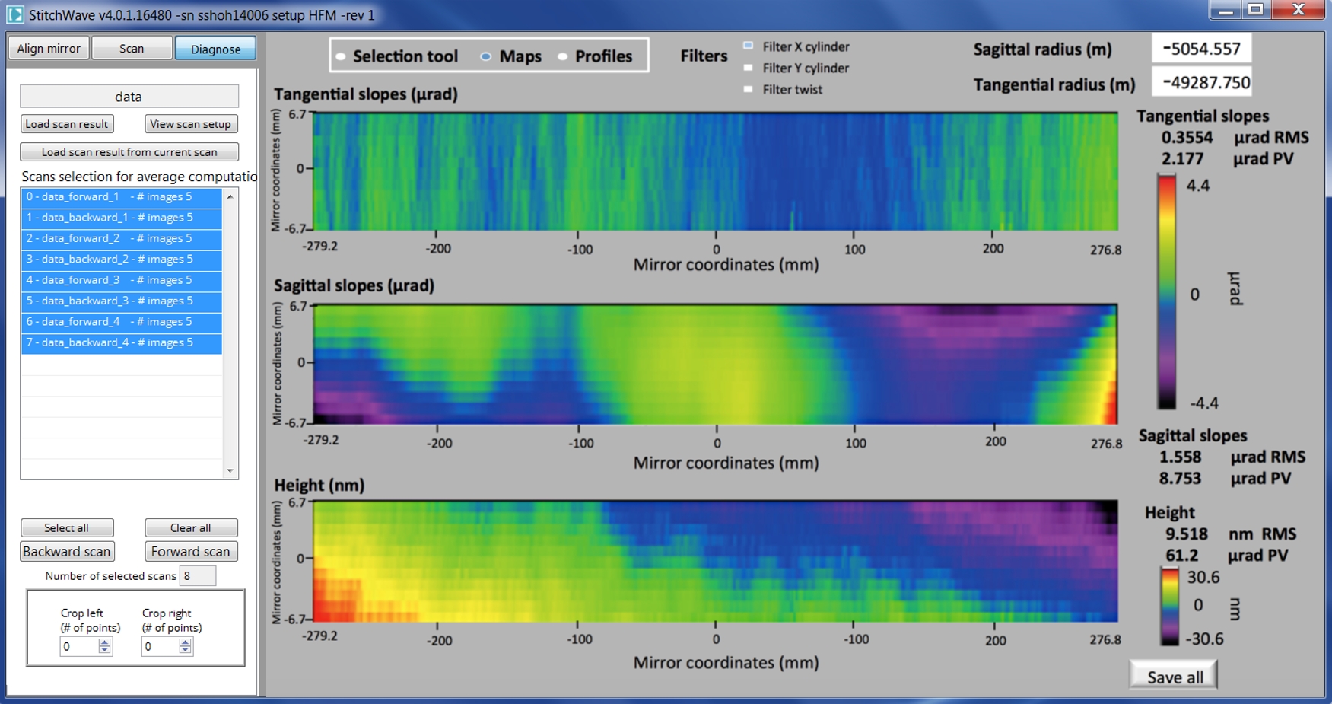1332x704 pixels.
Task: Choose the Maps view option
Action: 486,57
